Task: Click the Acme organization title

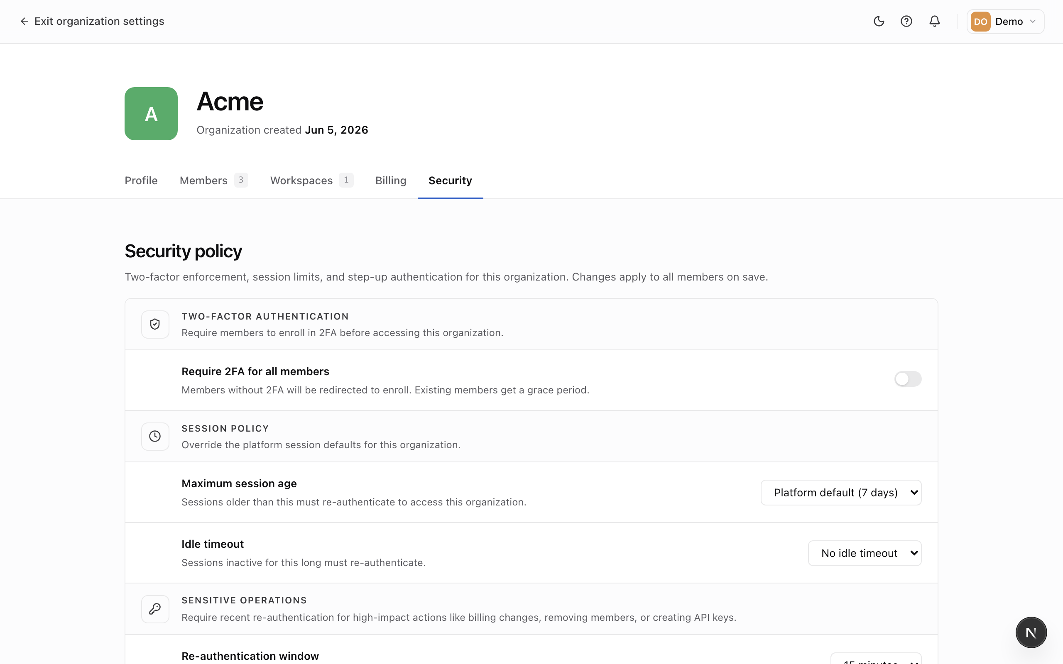Action: coord(230,101)
